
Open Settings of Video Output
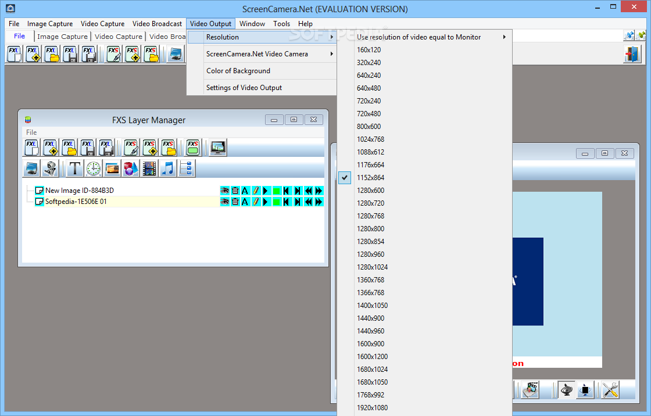[x=262, y=88]
